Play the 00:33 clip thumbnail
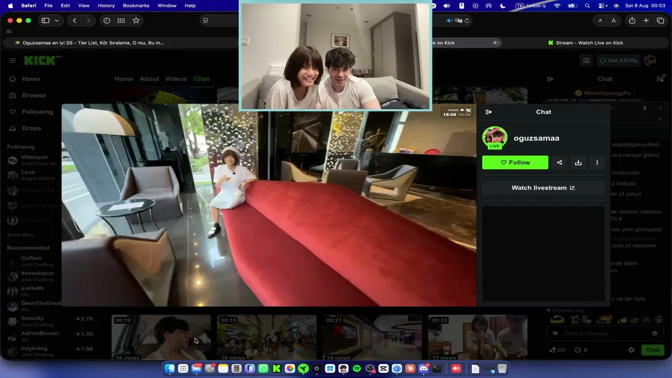672x378 pixels. (477, 337)
